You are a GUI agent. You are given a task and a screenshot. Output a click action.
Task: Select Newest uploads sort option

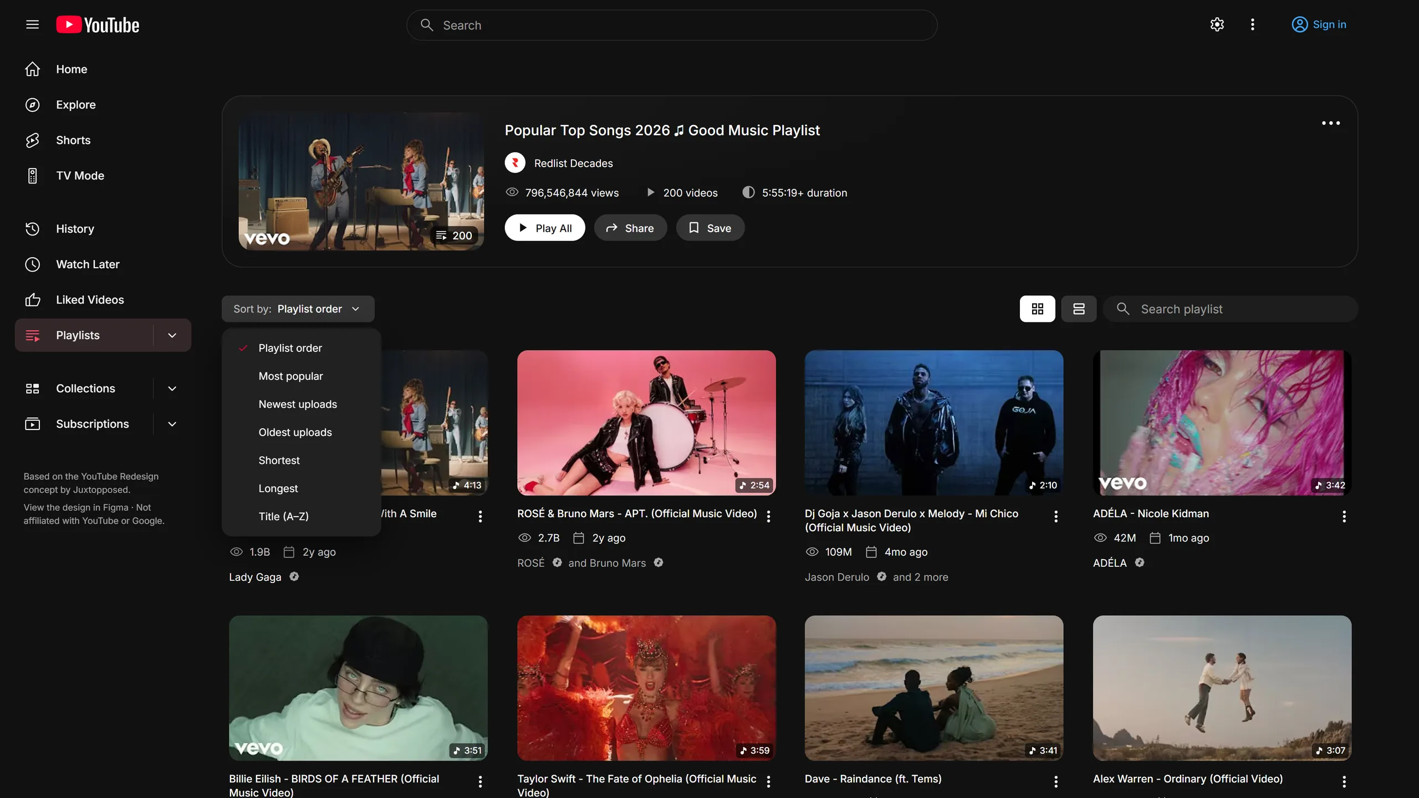pyautogui.click(x=302, y=405)
